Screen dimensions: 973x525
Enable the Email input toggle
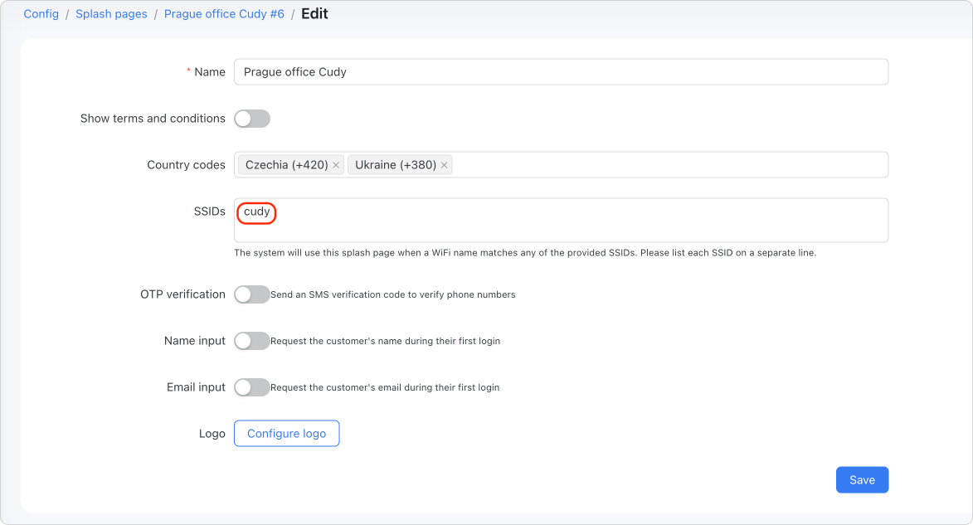(x=252, y=387)
